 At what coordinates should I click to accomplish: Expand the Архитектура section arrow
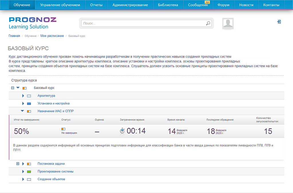pos(23,96)
